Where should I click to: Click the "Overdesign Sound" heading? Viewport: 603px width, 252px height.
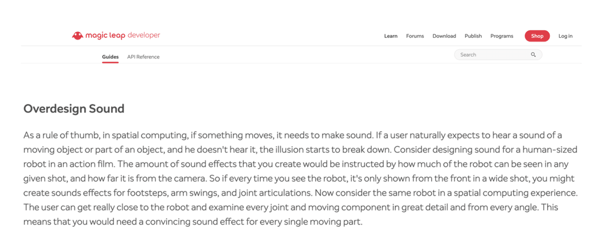coord(74,108)
